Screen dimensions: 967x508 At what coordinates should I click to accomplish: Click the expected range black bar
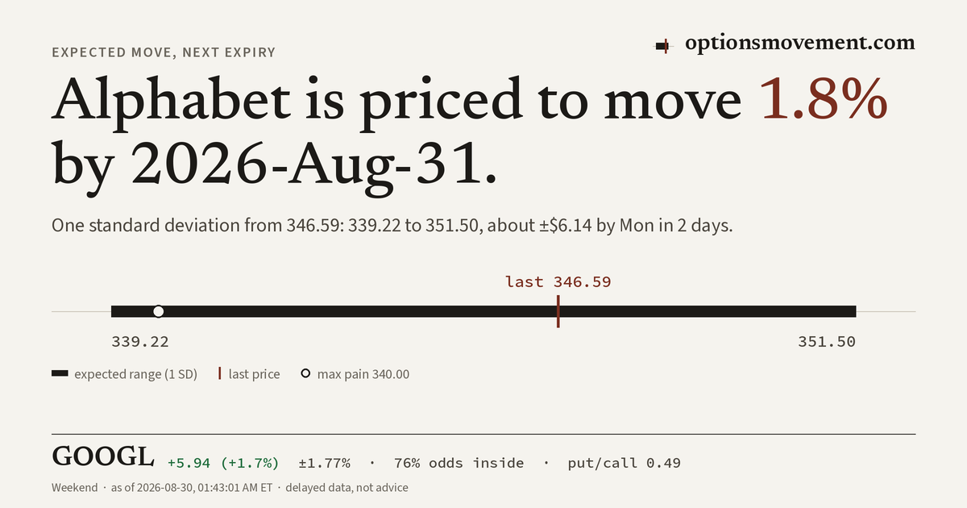(483, 311)
